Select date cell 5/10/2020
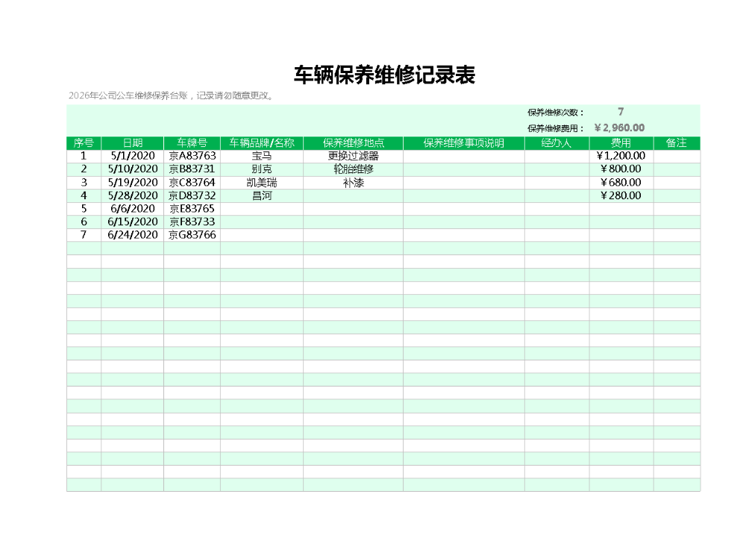The width and height of the screenshot is (746, 541). click(132, 169)
